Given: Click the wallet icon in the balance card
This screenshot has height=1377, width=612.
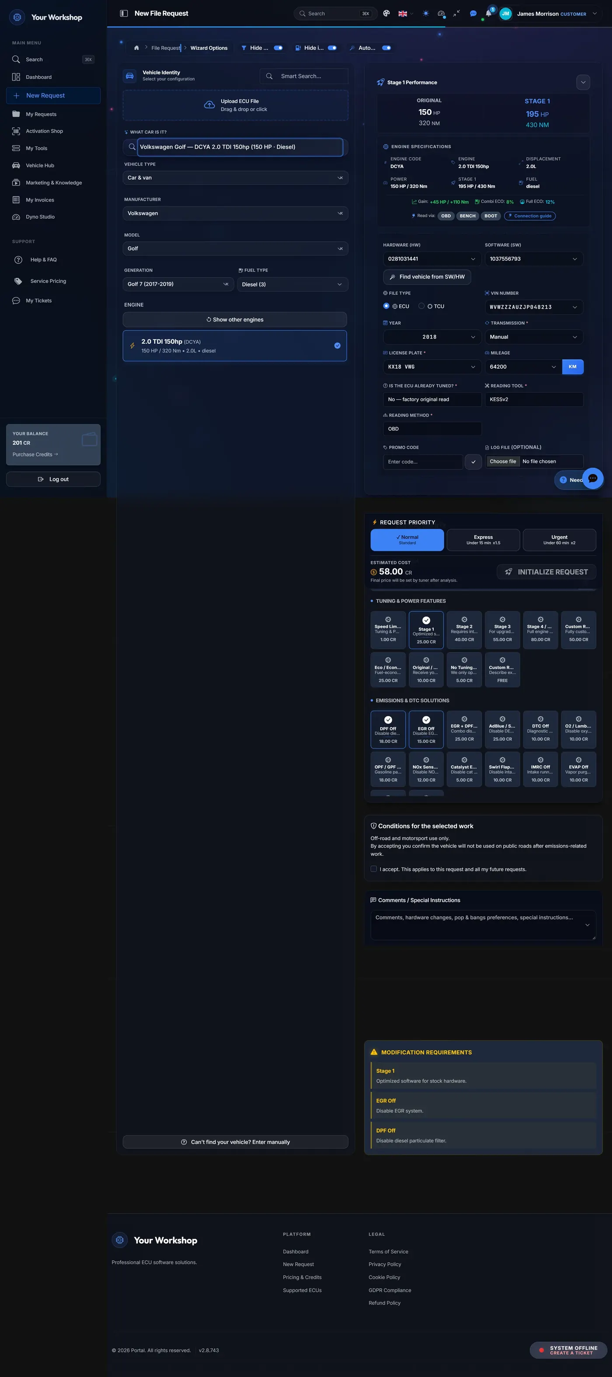Looking at the screenshot, I should 89,439.
